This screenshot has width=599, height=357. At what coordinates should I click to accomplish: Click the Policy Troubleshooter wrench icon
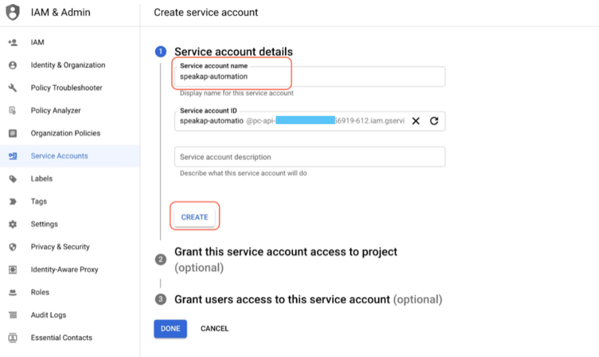13,88
